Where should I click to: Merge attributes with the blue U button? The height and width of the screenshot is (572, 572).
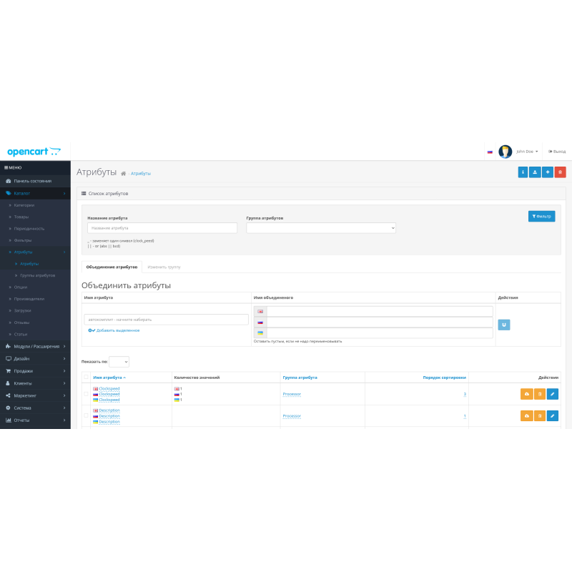click(503, 325)
